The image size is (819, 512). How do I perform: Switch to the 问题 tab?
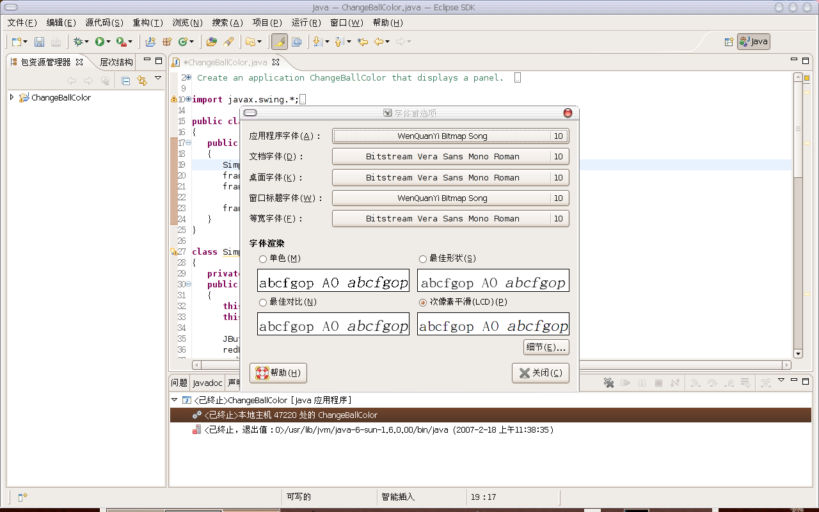click(x=179, y=383)
